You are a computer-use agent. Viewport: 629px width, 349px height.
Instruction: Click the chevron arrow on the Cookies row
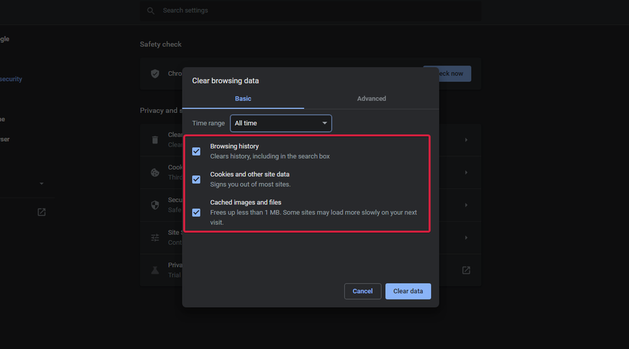point(466,172)
